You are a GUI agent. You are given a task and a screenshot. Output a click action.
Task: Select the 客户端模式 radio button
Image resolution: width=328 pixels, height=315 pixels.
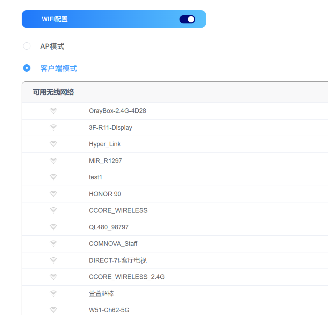27,68
